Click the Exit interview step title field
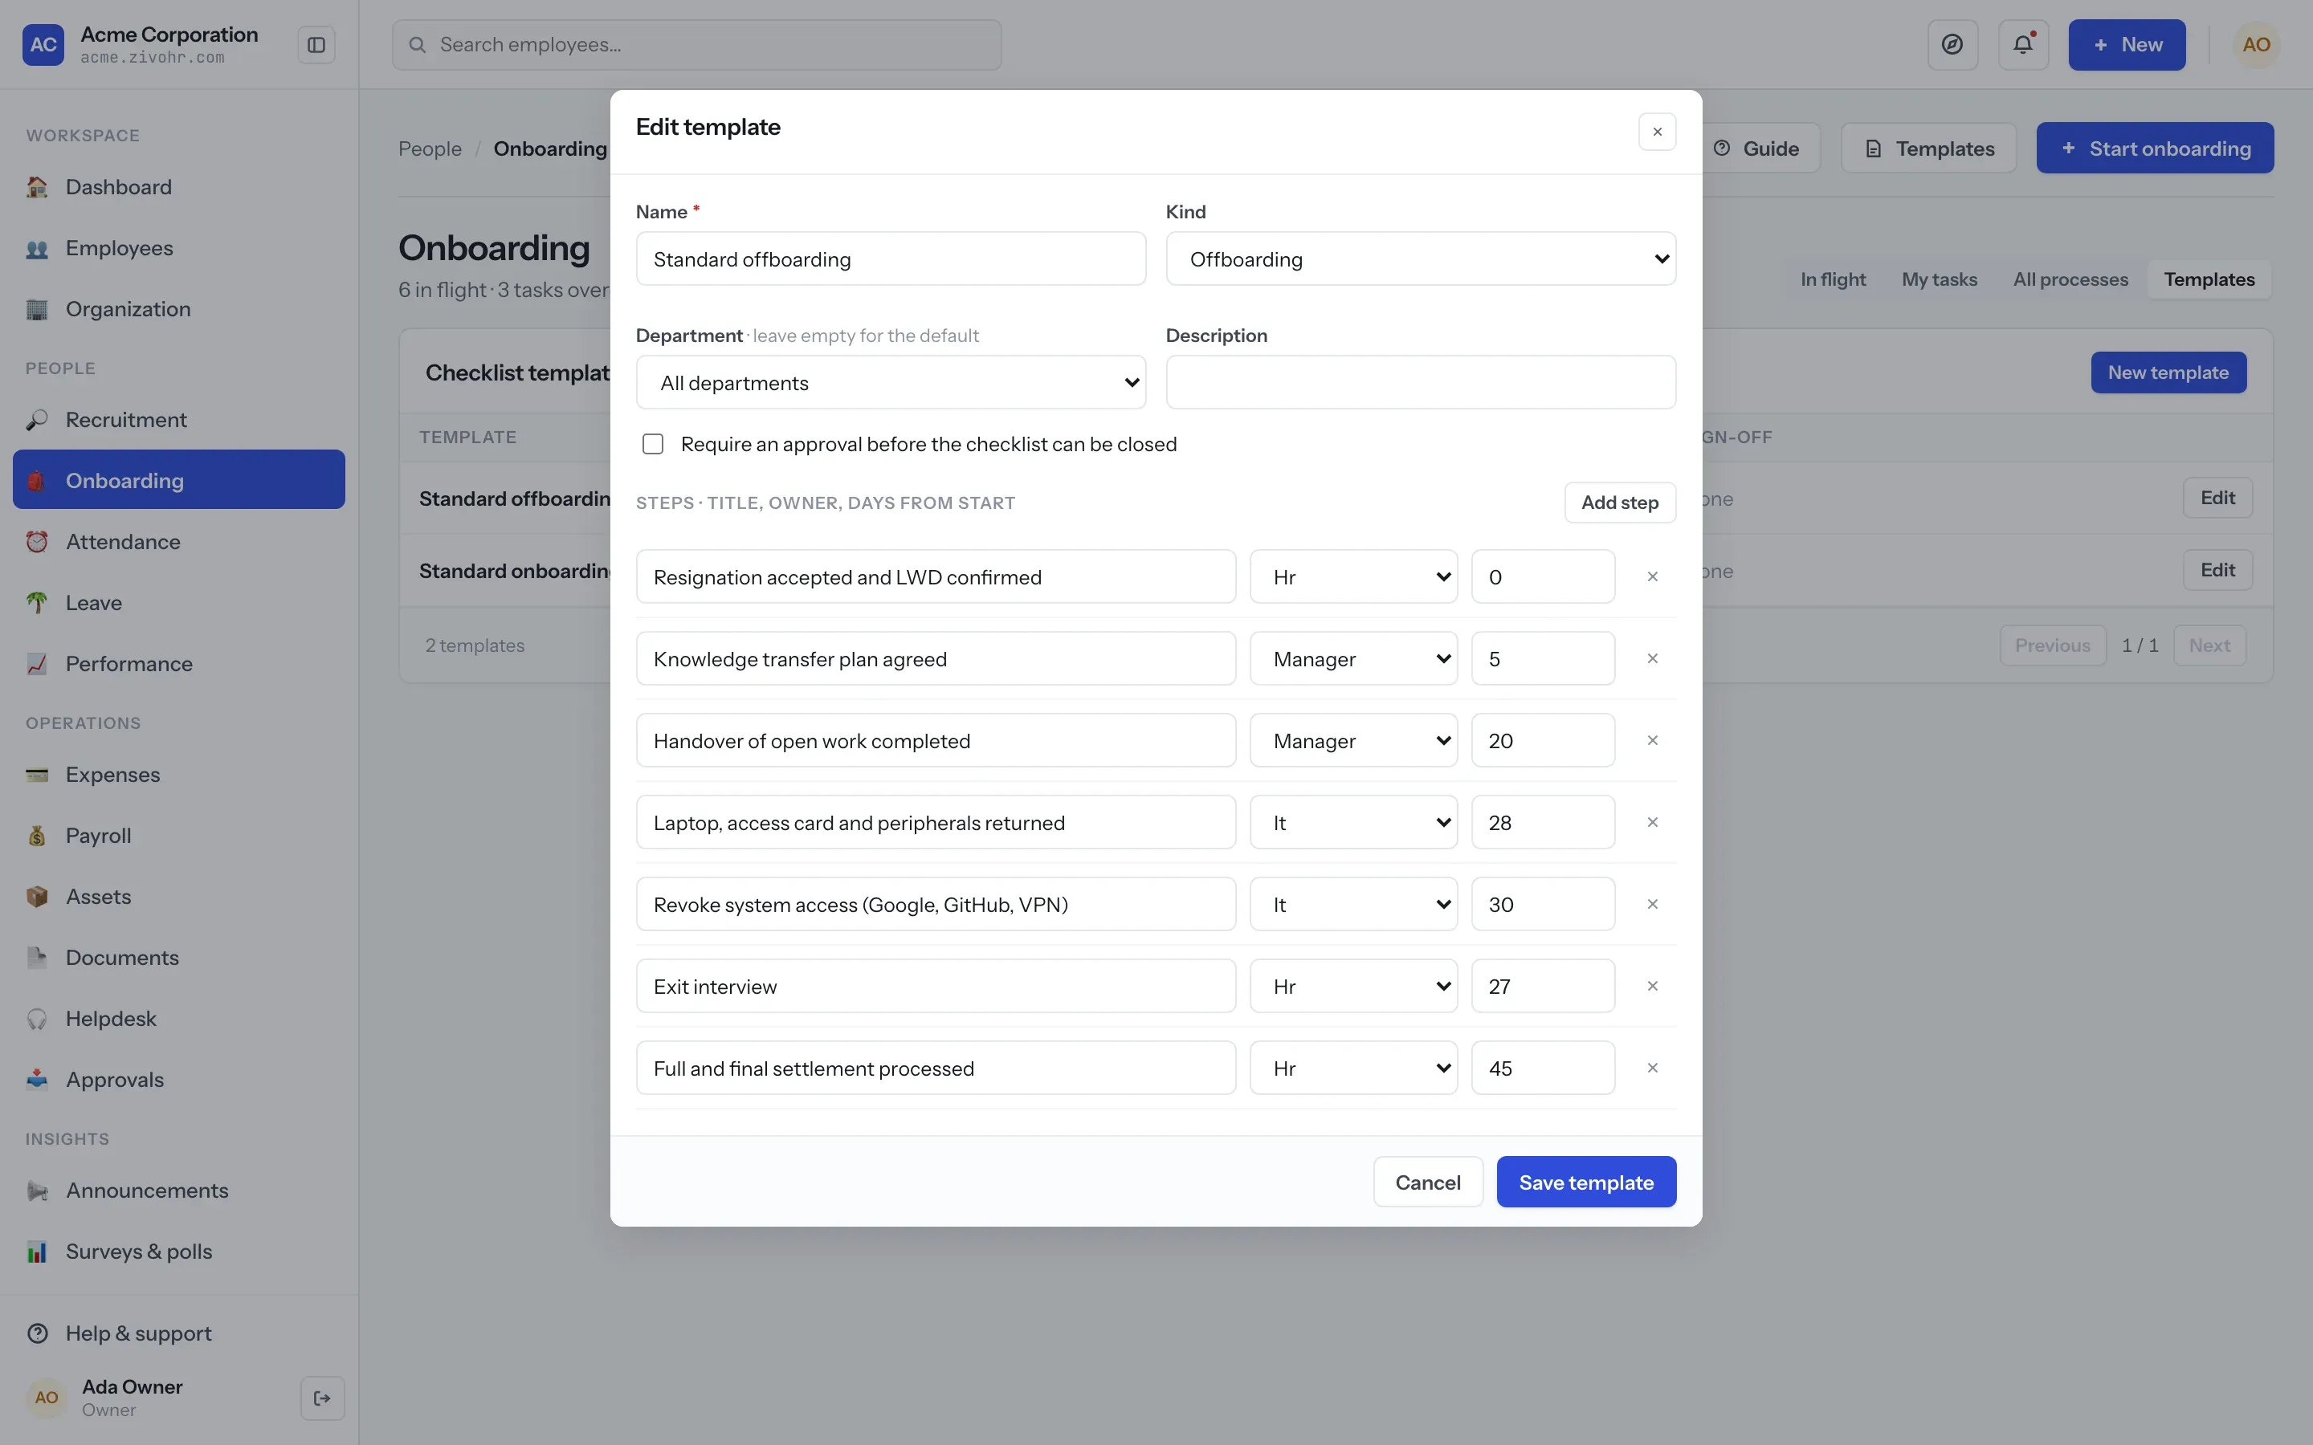 pyautogui.click(x=936, y=987)
